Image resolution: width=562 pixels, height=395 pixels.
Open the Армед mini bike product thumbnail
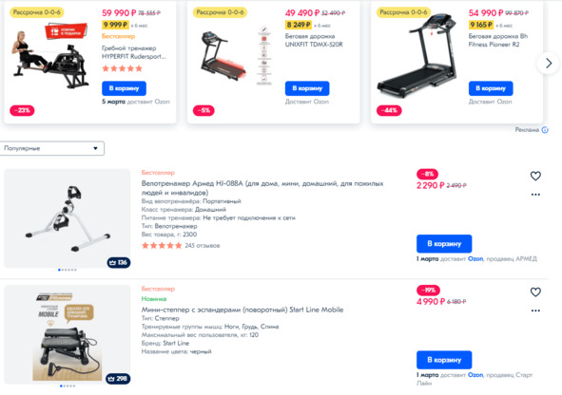tap(68, 218)
